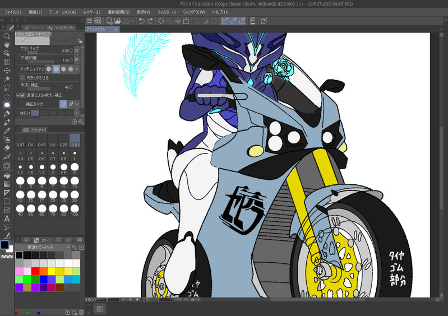Collapse the 速度による手ブレ補正 tree node
Image resolution: width=448 pixels, height=316 pixels.
coord(18,95)
